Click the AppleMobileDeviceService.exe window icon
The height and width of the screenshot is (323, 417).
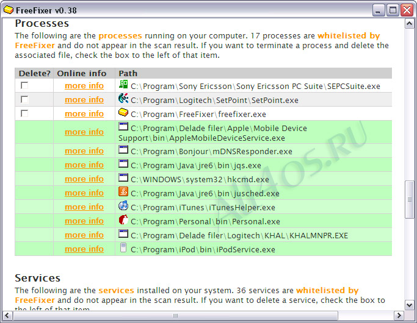pos(123,126)
